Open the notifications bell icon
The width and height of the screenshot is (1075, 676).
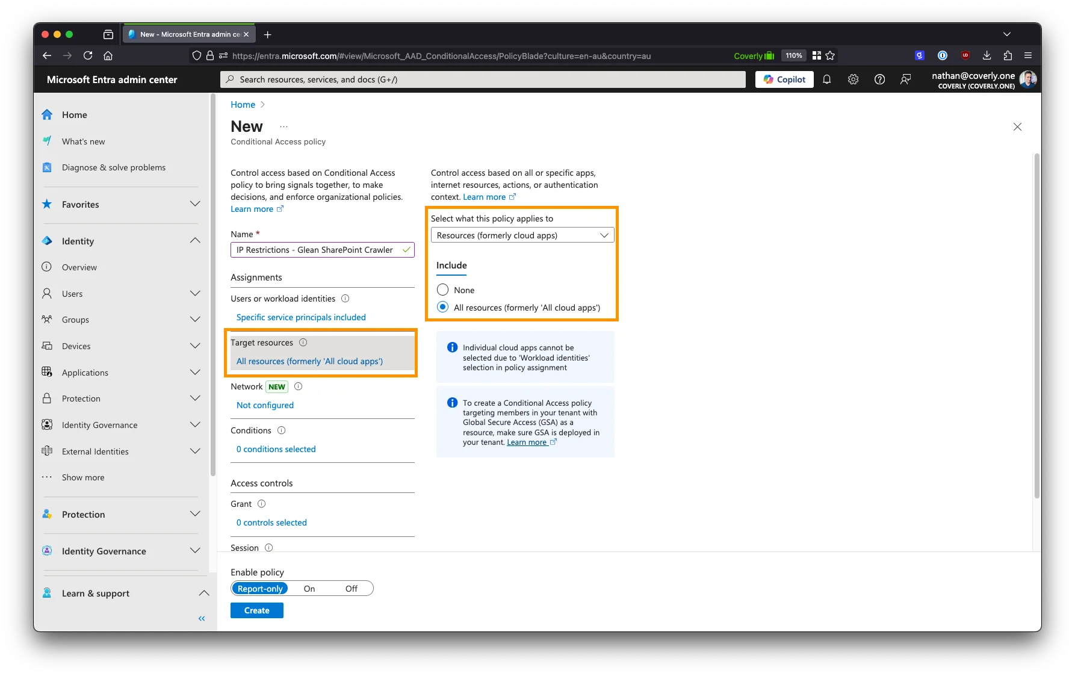(x=826, y=79)
